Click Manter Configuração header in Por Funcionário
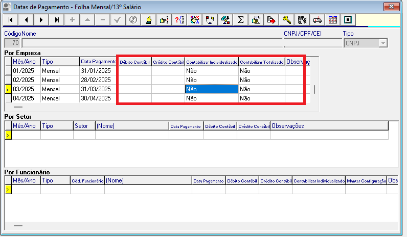 pyautogui.click(x=366, y=180)
